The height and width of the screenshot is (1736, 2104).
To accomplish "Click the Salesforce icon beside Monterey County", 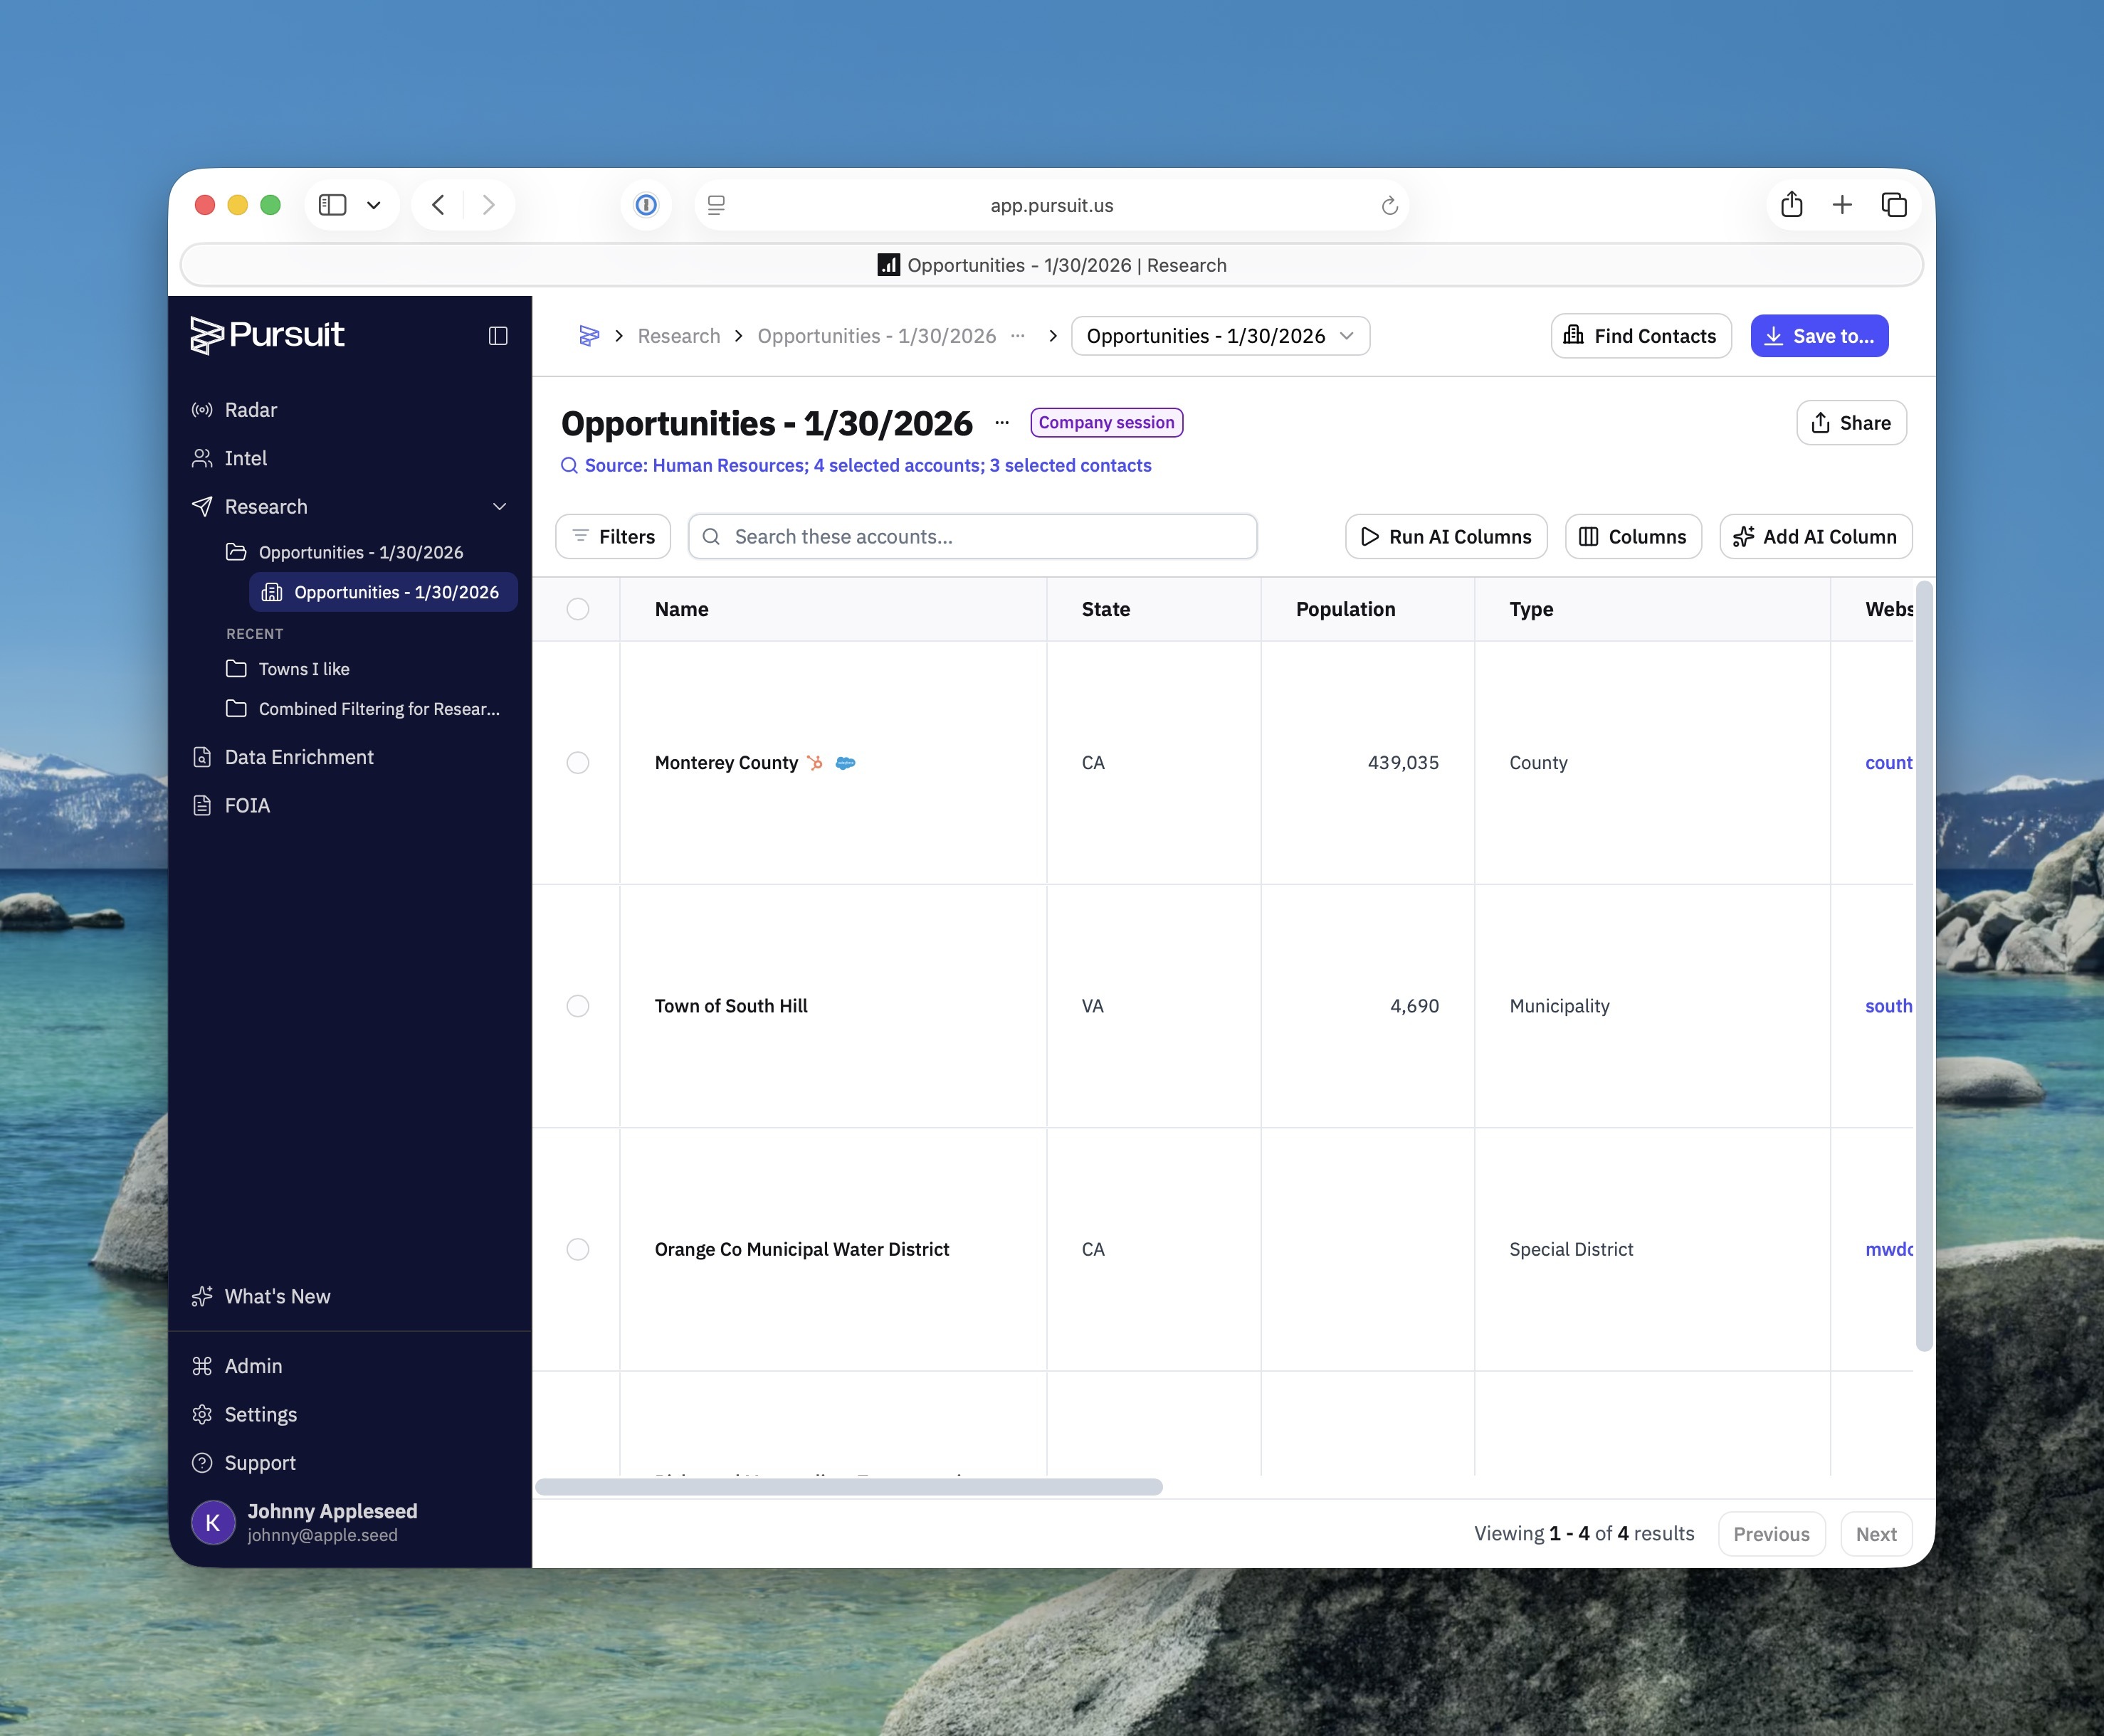I will 846,763.
